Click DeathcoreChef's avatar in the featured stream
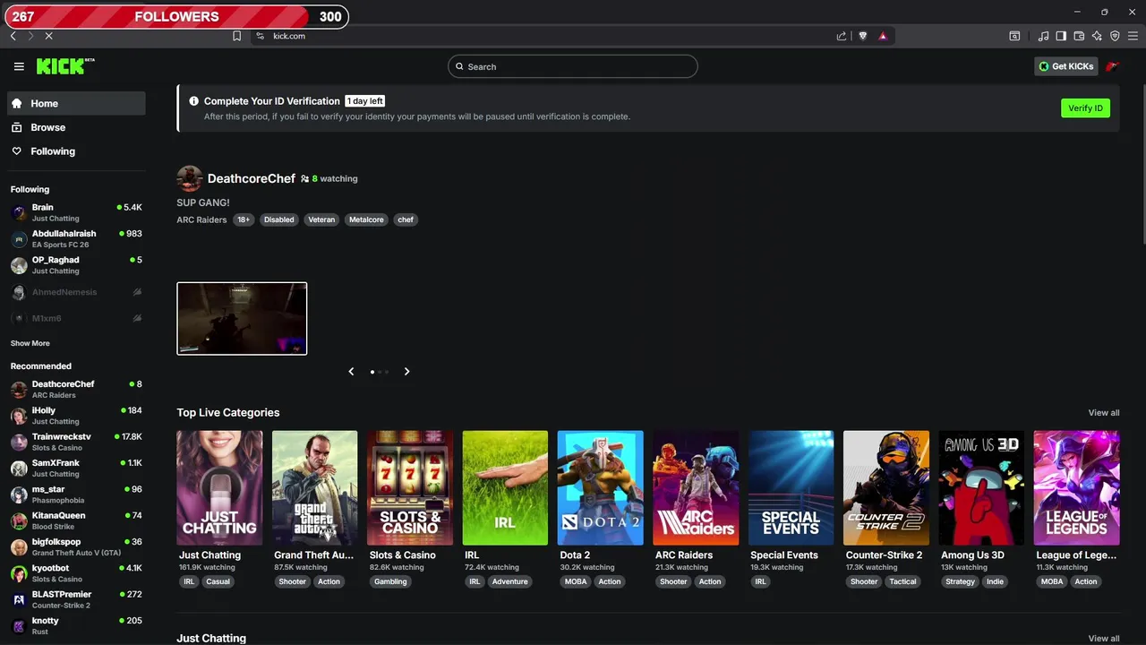The width and height of the screenshot is (1146, 645). (x=189, y=178)
